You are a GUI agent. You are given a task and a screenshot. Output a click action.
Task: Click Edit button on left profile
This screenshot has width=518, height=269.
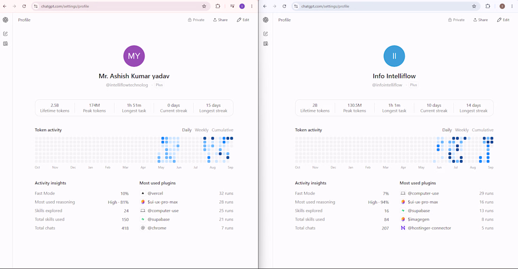pyautogui.click(x=243, y=20)
